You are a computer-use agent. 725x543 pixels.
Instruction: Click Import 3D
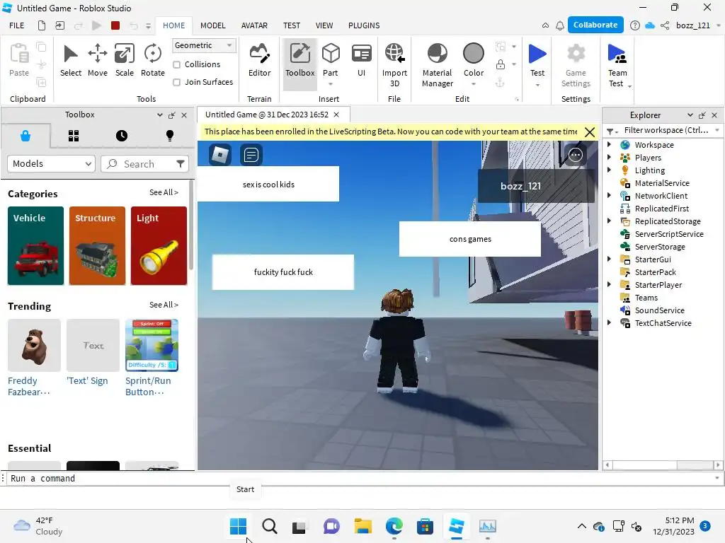pyautogui.click(x=394, y=65)
